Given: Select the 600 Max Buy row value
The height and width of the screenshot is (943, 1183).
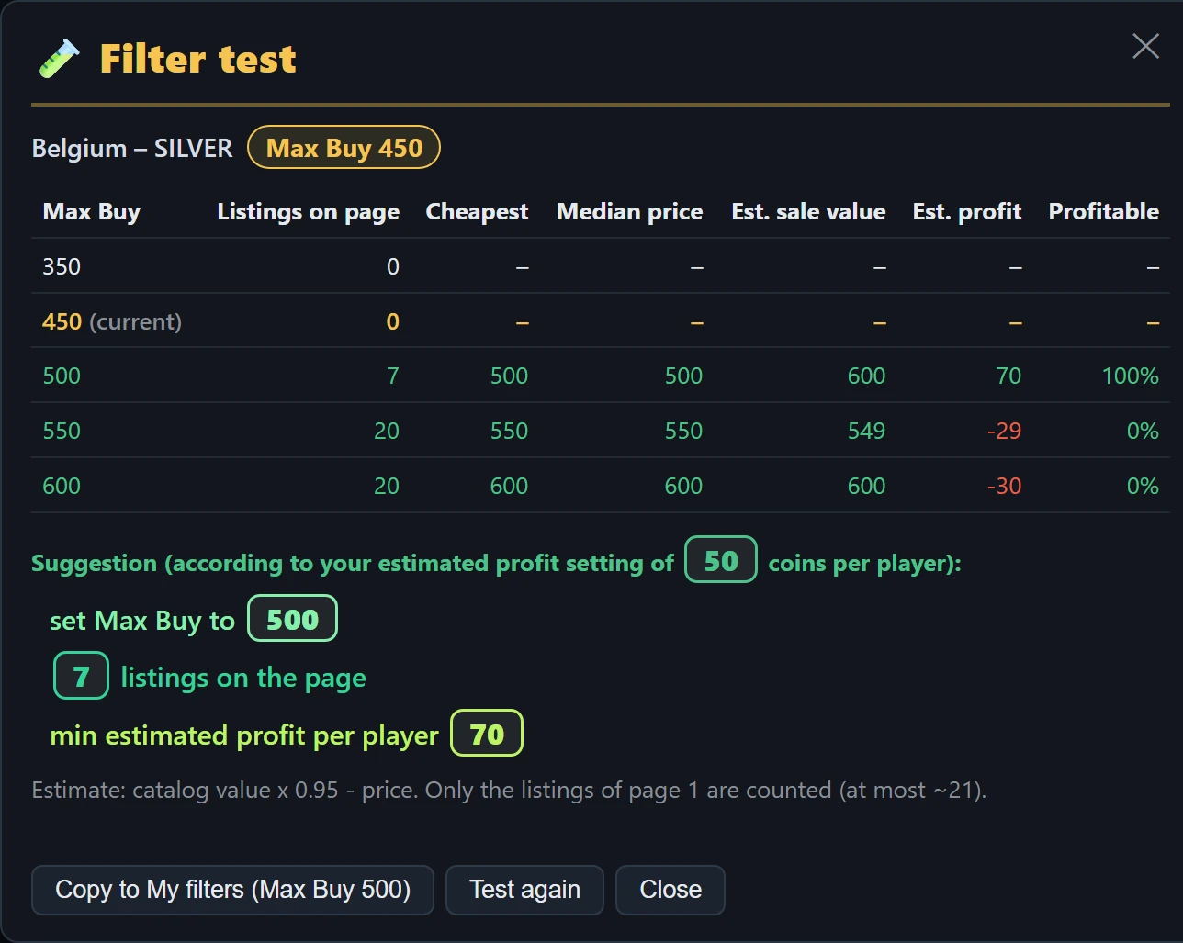Looking at the screenshot, I should (x=62, y=486).
